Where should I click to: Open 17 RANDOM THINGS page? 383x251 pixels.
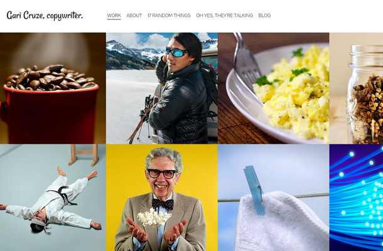(169, 16)
